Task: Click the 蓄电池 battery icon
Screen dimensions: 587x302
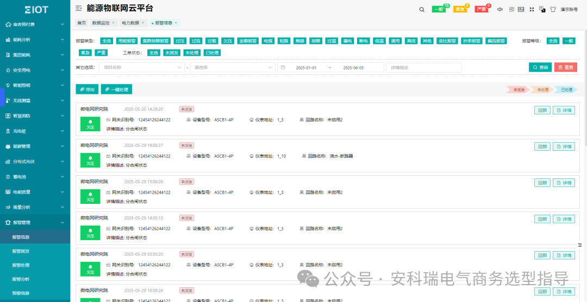Action: [x=8, y=177]
